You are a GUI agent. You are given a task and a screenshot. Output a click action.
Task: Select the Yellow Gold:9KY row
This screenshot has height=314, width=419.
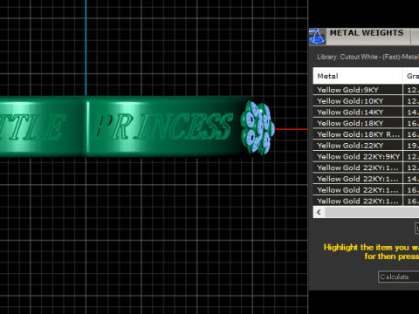(x=366, y=90)
